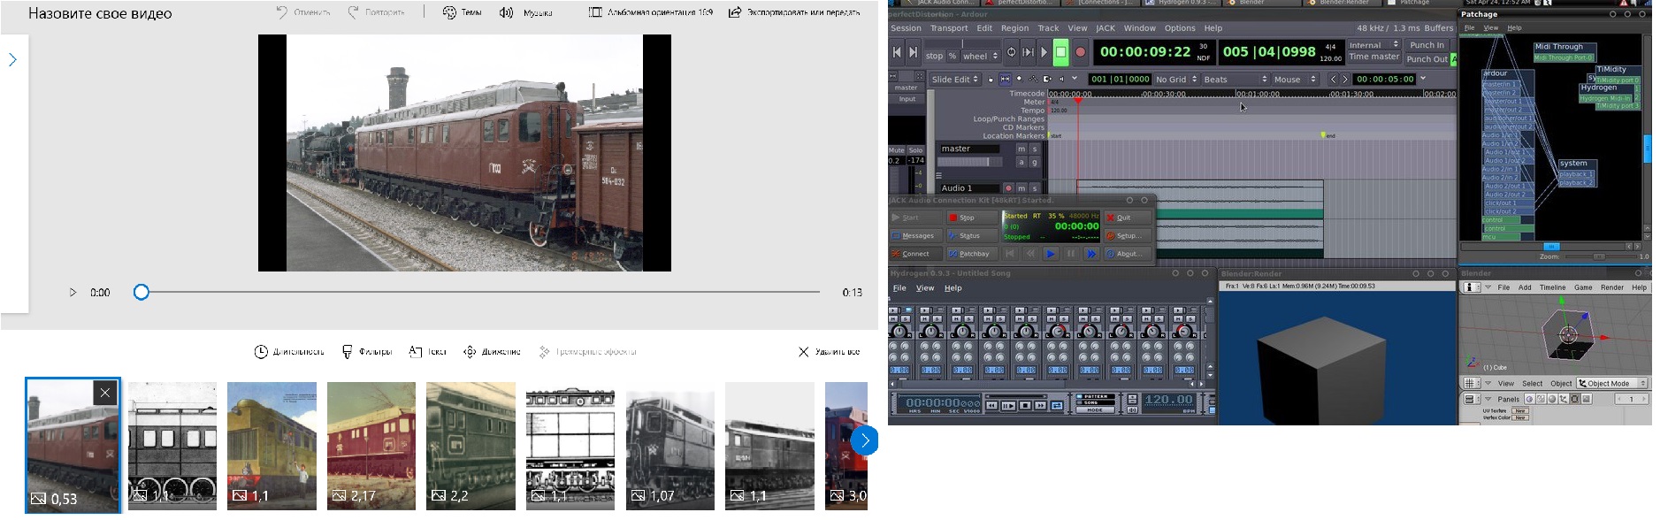Click the video preview seek slider handle
Image resolution: width=1668 pixels, height=520 pixels.
[141, 292]
